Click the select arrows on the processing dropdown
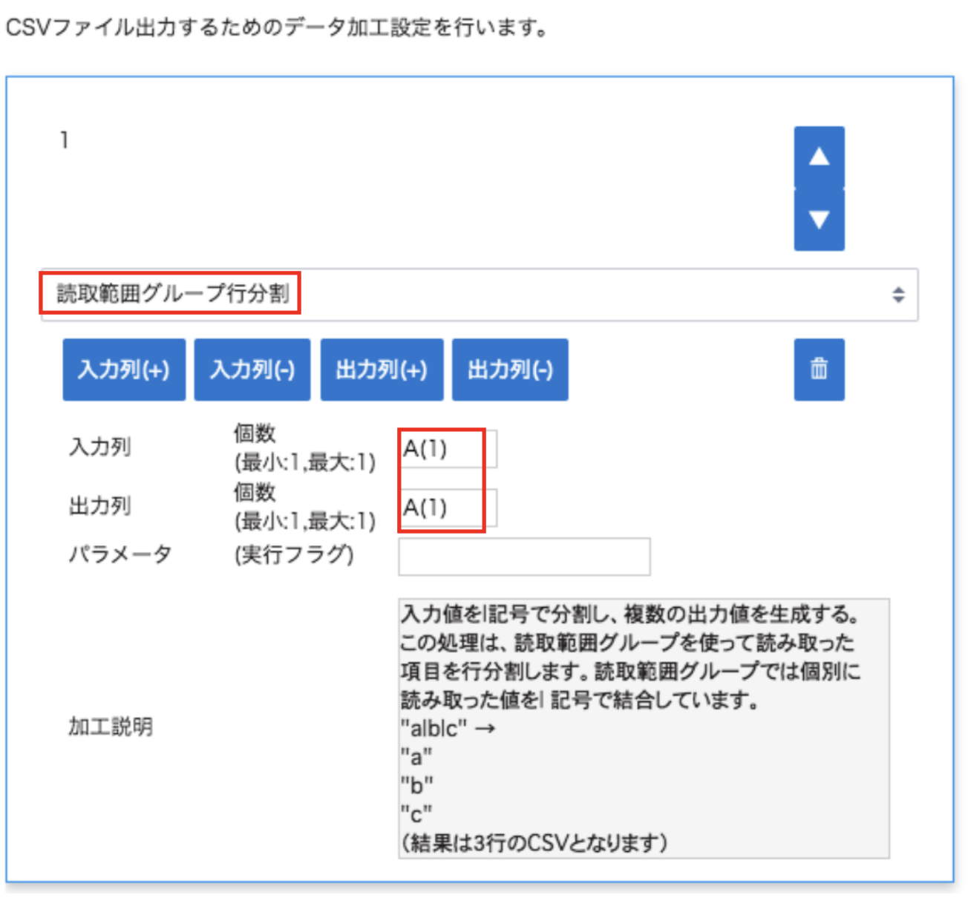Viewport: 968px width, 898px height. 898,295
